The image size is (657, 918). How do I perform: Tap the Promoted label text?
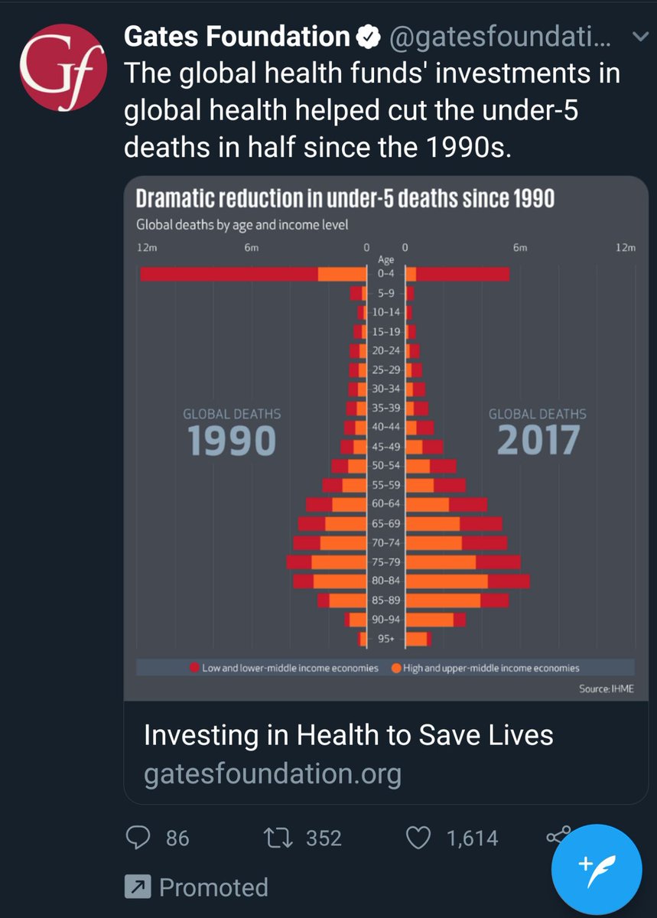tap(213, 887)
